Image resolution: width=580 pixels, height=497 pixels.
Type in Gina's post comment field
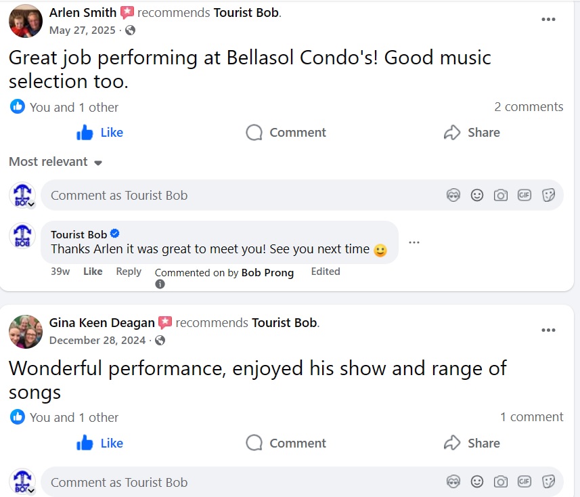coord(237,482)
